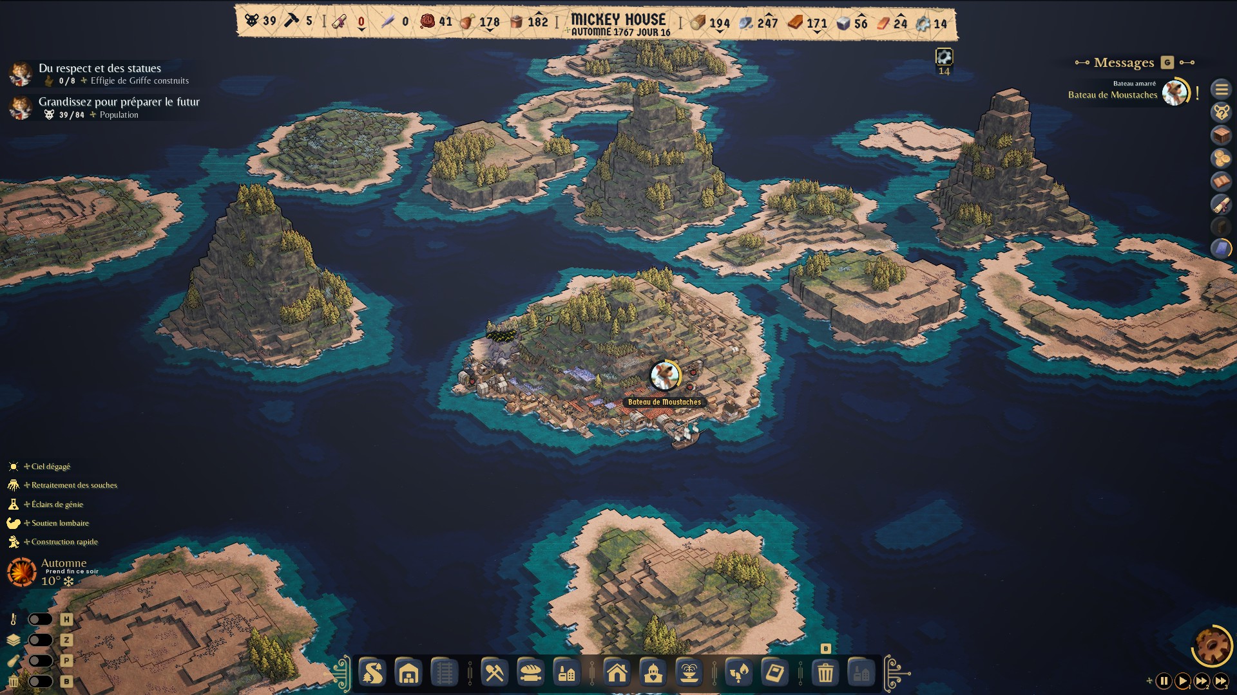Open the housing build category
This screenshot has width=1237, height=695.
(x=617, y=673)
